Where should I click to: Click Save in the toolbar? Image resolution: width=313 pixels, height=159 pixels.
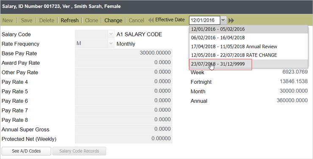tap(27, 20)
